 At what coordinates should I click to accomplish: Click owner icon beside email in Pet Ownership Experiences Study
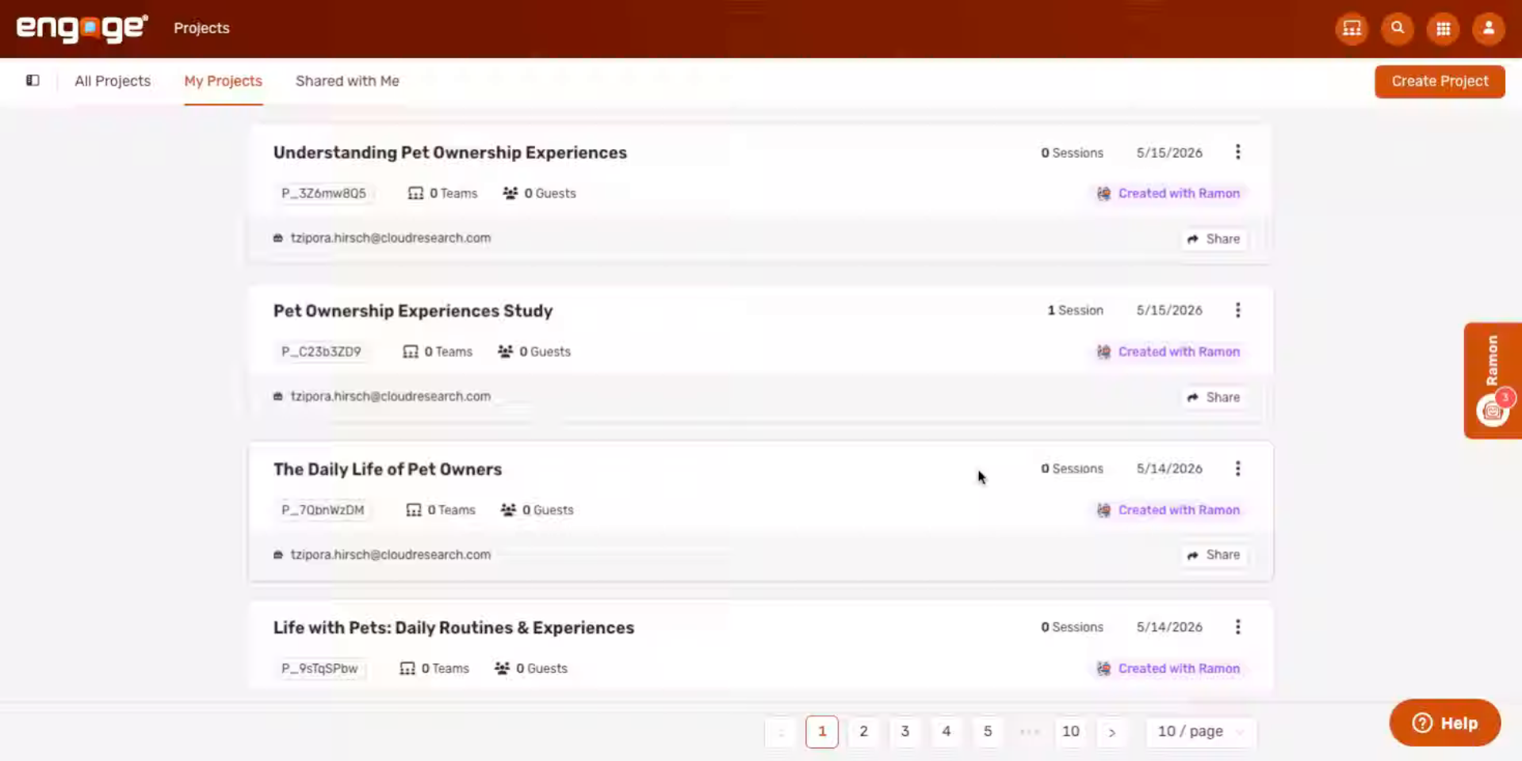pyautogui.click(x=278, y=396)
